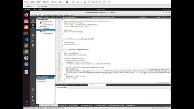194x109 pixels.
Task: Switch to Edit mode in sidebar
Action: point(33,26)
